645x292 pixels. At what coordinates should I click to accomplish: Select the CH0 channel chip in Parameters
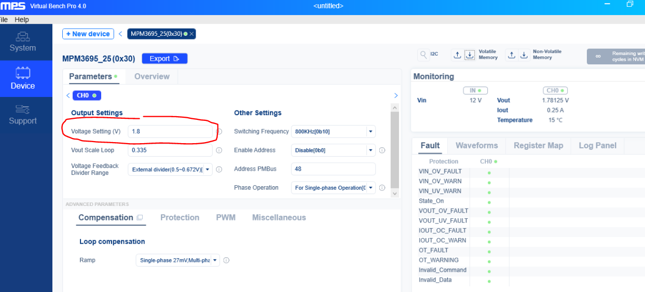click(x=87, y=95)
